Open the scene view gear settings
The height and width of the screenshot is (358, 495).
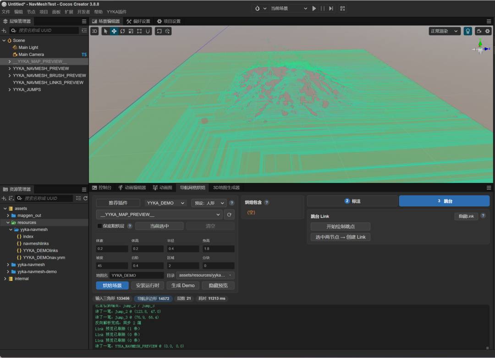[488, 31]
